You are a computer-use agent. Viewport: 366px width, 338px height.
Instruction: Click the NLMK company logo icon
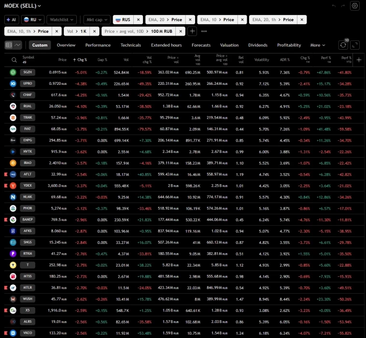point(13,197)
